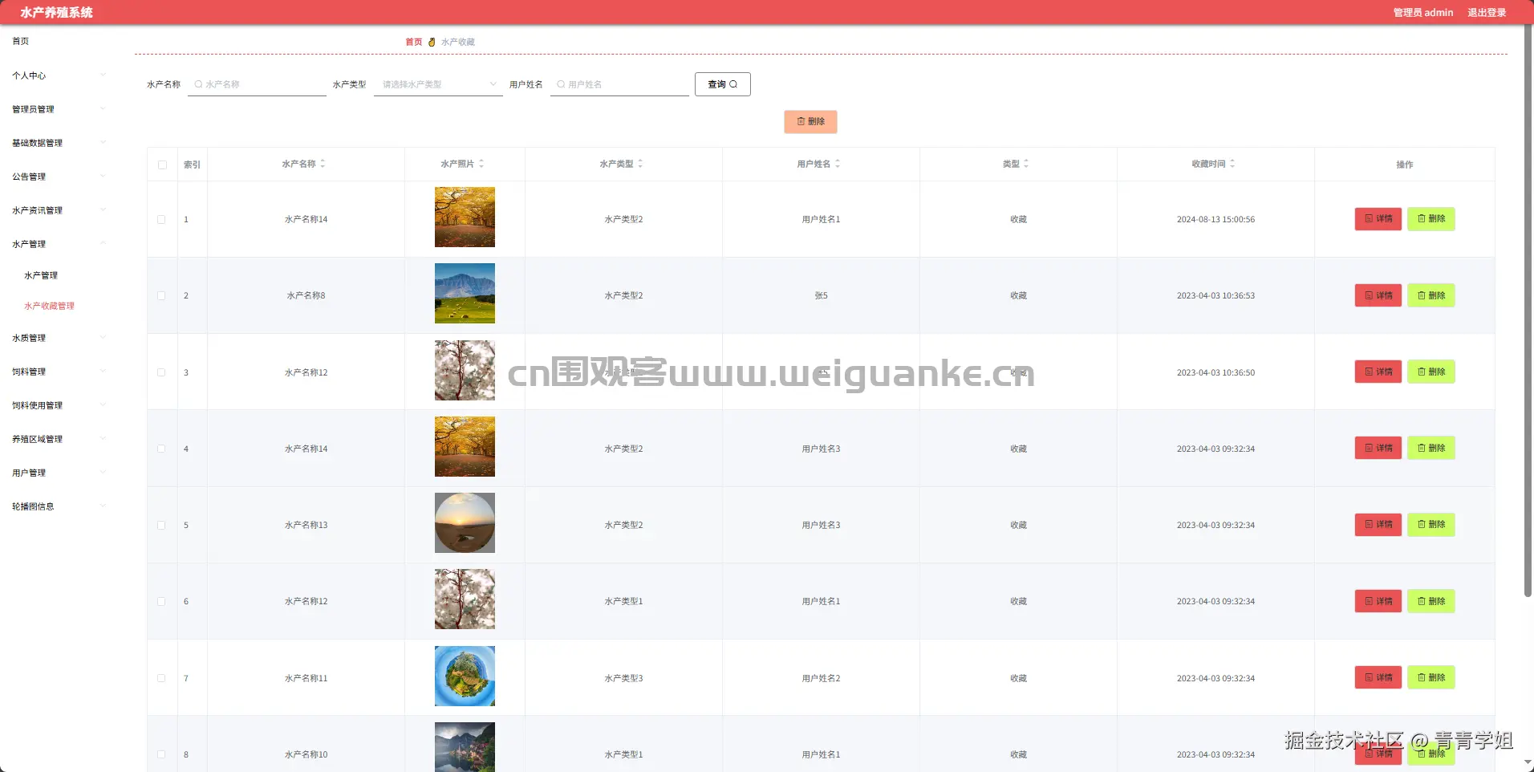Delete row 3 dated 10:36:50
This screenshot has height=772, width=1534.
click(1431, 372)
